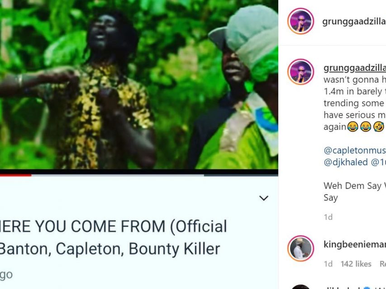
Task: Click the video frame thumbnail
Action: pos(139,84)
